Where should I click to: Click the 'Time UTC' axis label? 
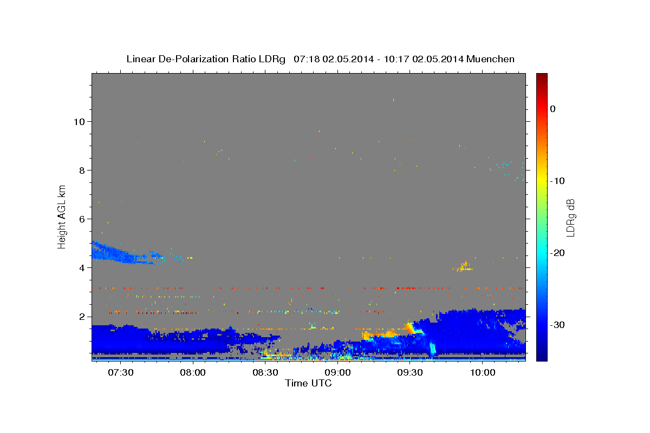308,383
